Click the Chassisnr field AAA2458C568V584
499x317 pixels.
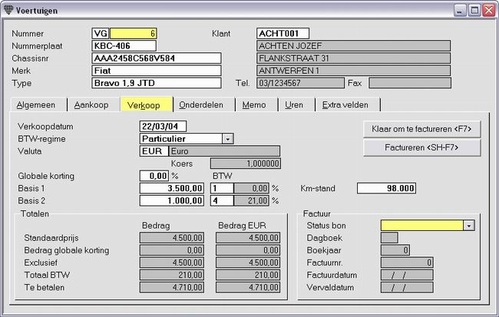click(157, 58)
